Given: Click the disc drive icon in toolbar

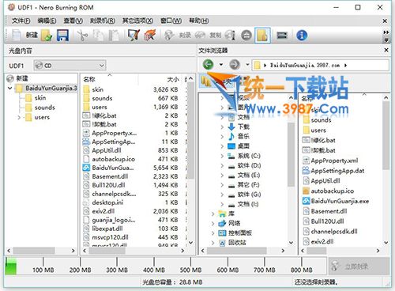Looking at the screenshot, I should (x=282, y=36).
